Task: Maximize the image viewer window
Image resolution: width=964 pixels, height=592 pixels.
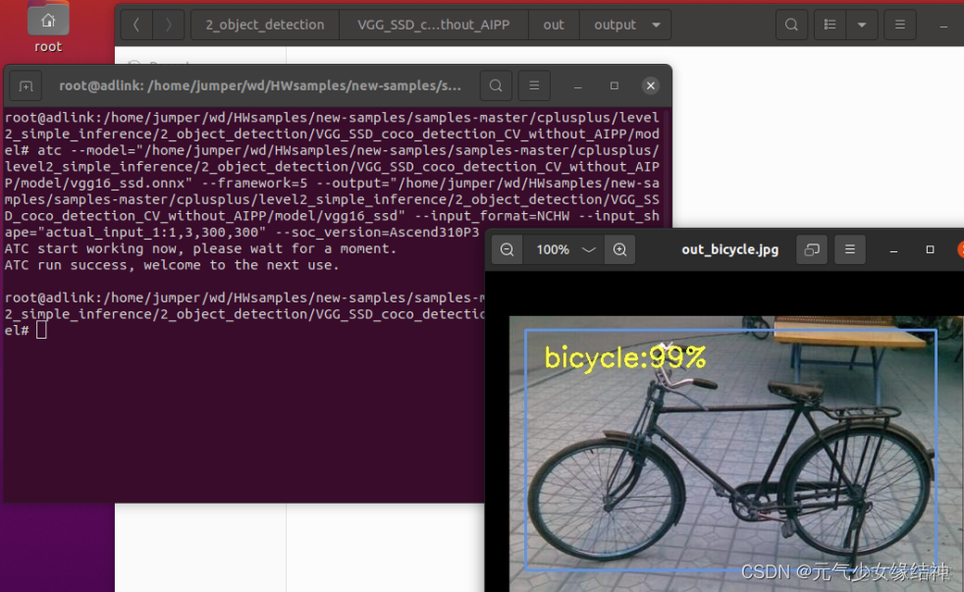Action: point(931,249)
